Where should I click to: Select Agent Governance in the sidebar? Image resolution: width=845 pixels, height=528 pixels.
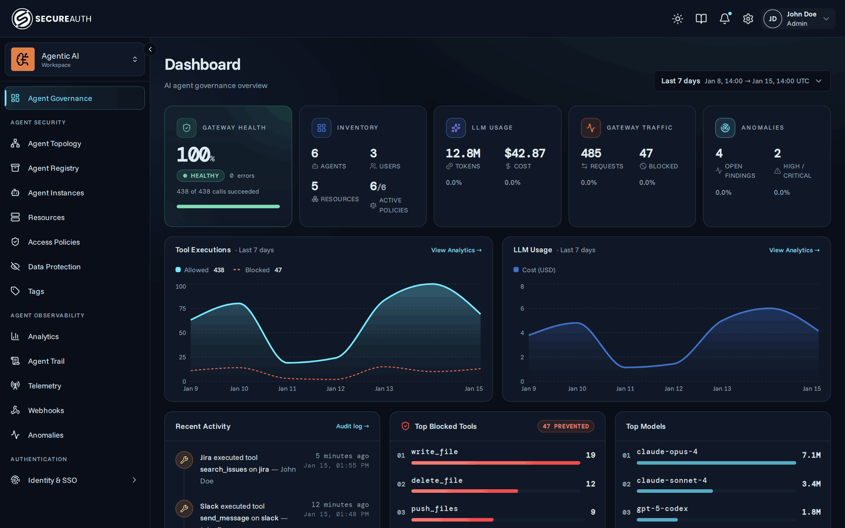pyautogui.click(x=75, y=98)
